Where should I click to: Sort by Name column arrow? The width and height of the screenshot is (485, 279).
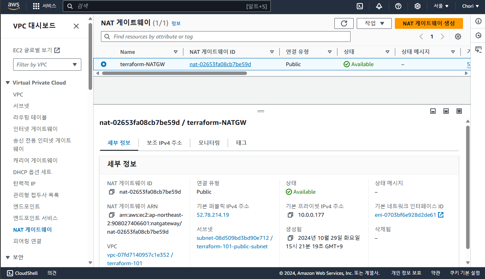(176, 52)
